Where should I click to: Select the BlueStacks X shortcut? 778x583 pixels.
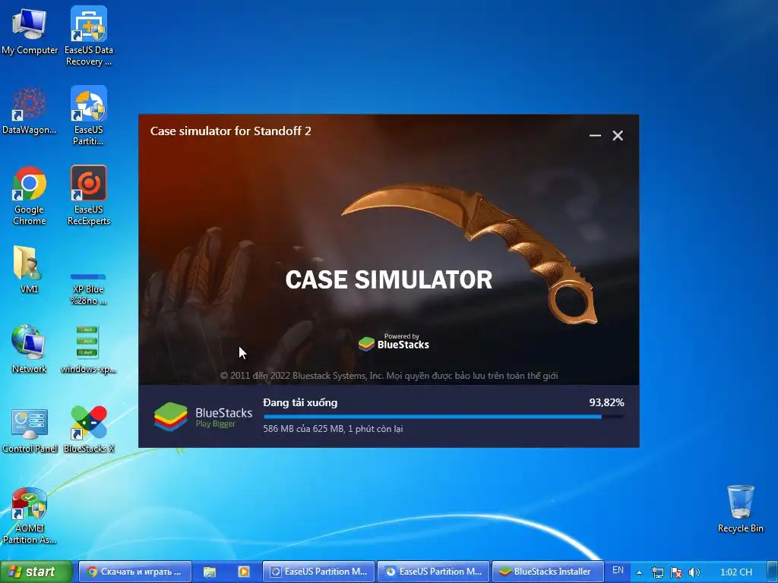89,430
